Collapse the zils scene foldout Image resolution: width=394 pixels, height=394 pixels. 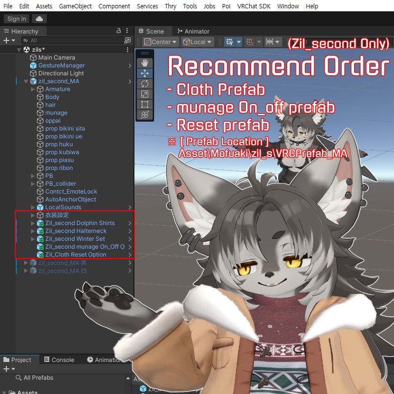(x=19, y=50)
